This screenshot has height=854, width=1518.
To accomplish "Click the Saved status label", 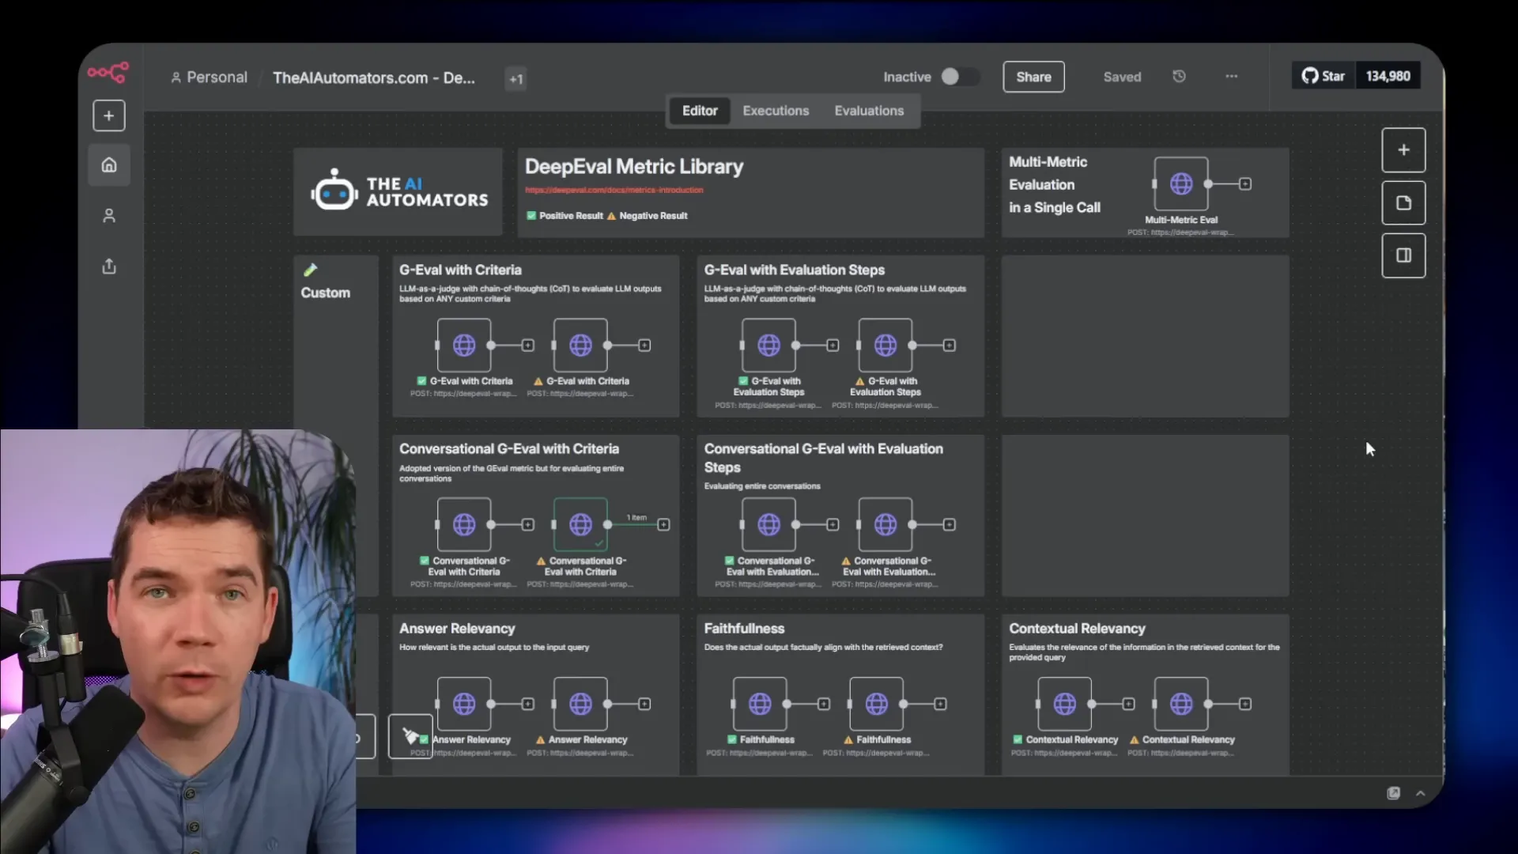I will (x=1122, y=77).
